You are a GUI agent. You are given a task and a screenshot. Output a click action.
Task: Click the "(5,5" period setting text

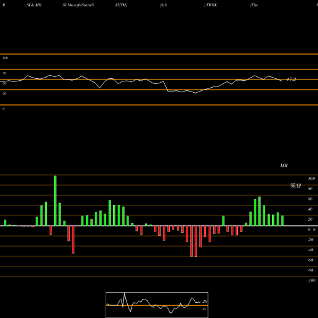pyautogui.click(x=163, y=5)
